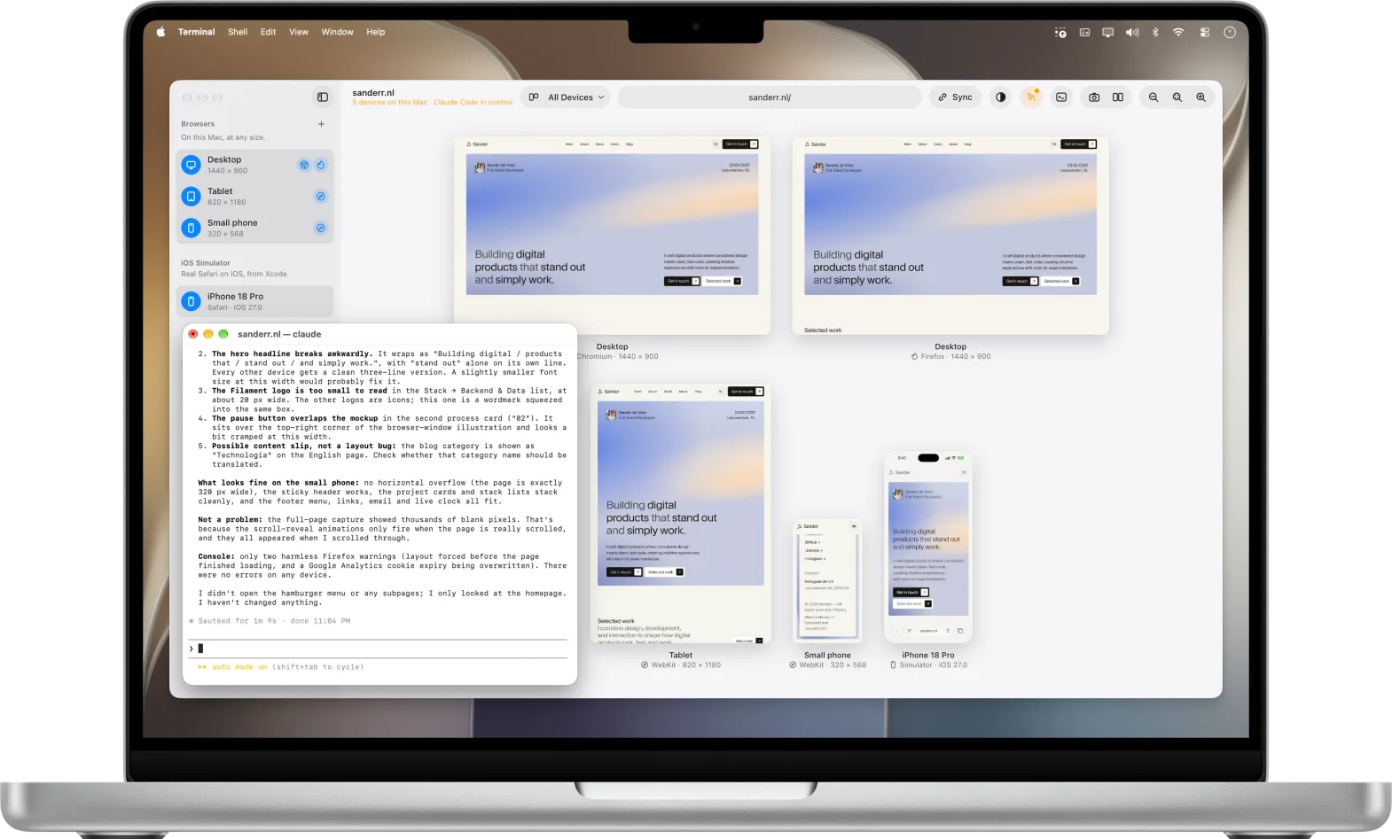Take a screenshot with the camera icon

click(x=1094, y=97)
